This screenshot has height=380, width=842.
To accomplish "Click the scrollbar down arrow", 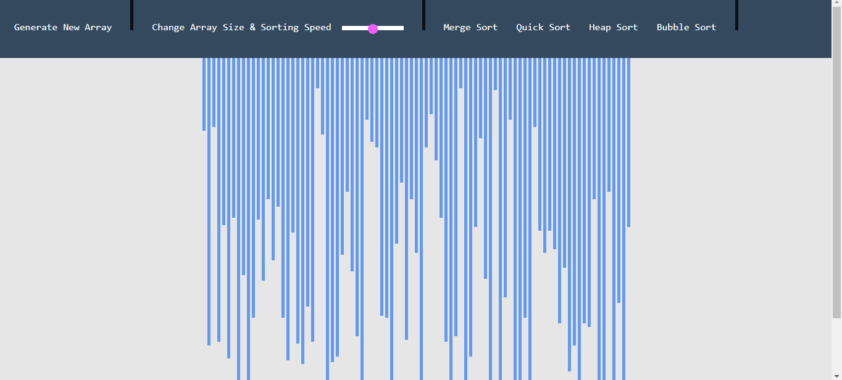I will coord(836,375).
